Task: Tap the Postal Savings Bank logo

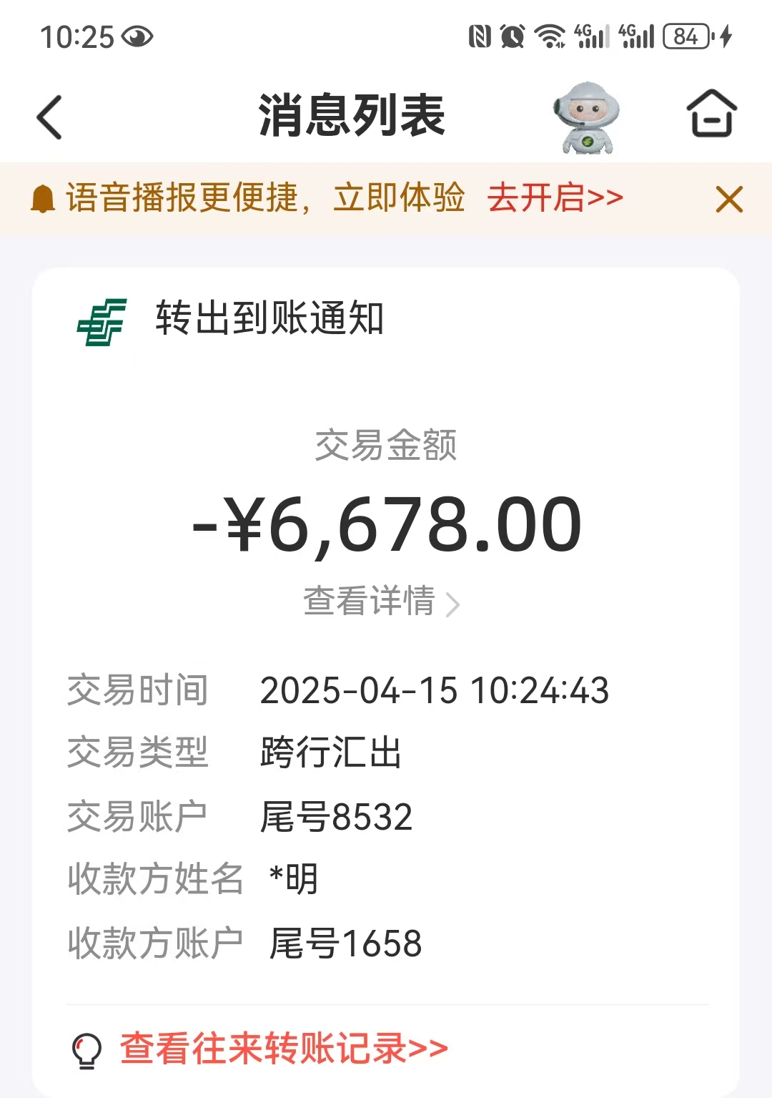Action: pos(102,322)
